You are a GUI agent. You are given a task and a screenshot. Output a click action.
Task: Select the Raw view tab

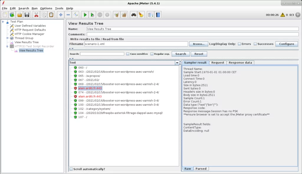point(188,169)
